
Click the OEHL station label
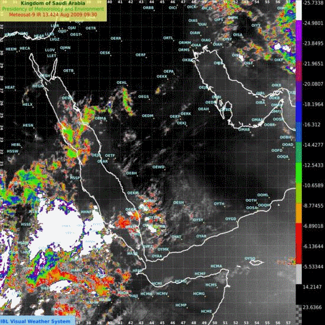pos(122,83)
